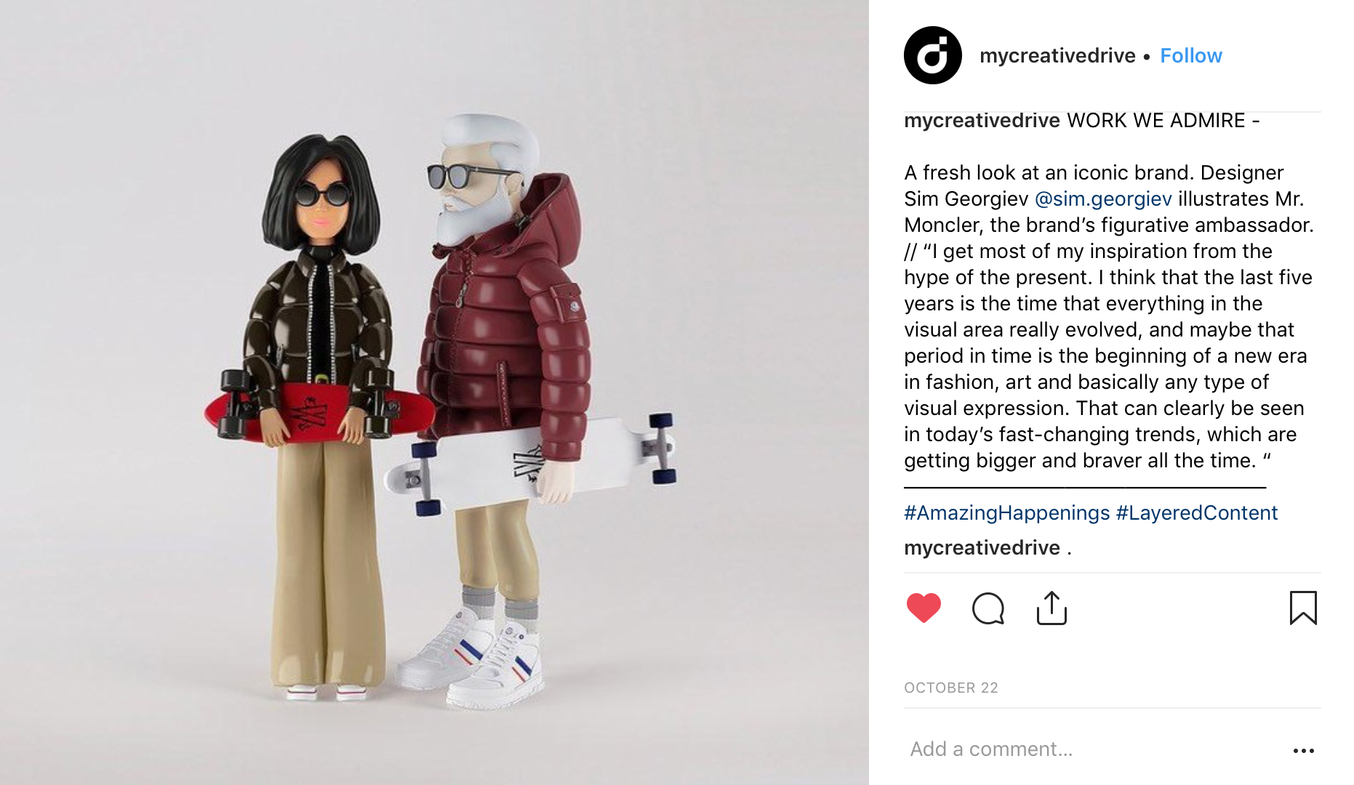Viewport: 1354px width, 785px height.
Task: Open mycreativedrive username in header
Action: tap(1057, 55)
